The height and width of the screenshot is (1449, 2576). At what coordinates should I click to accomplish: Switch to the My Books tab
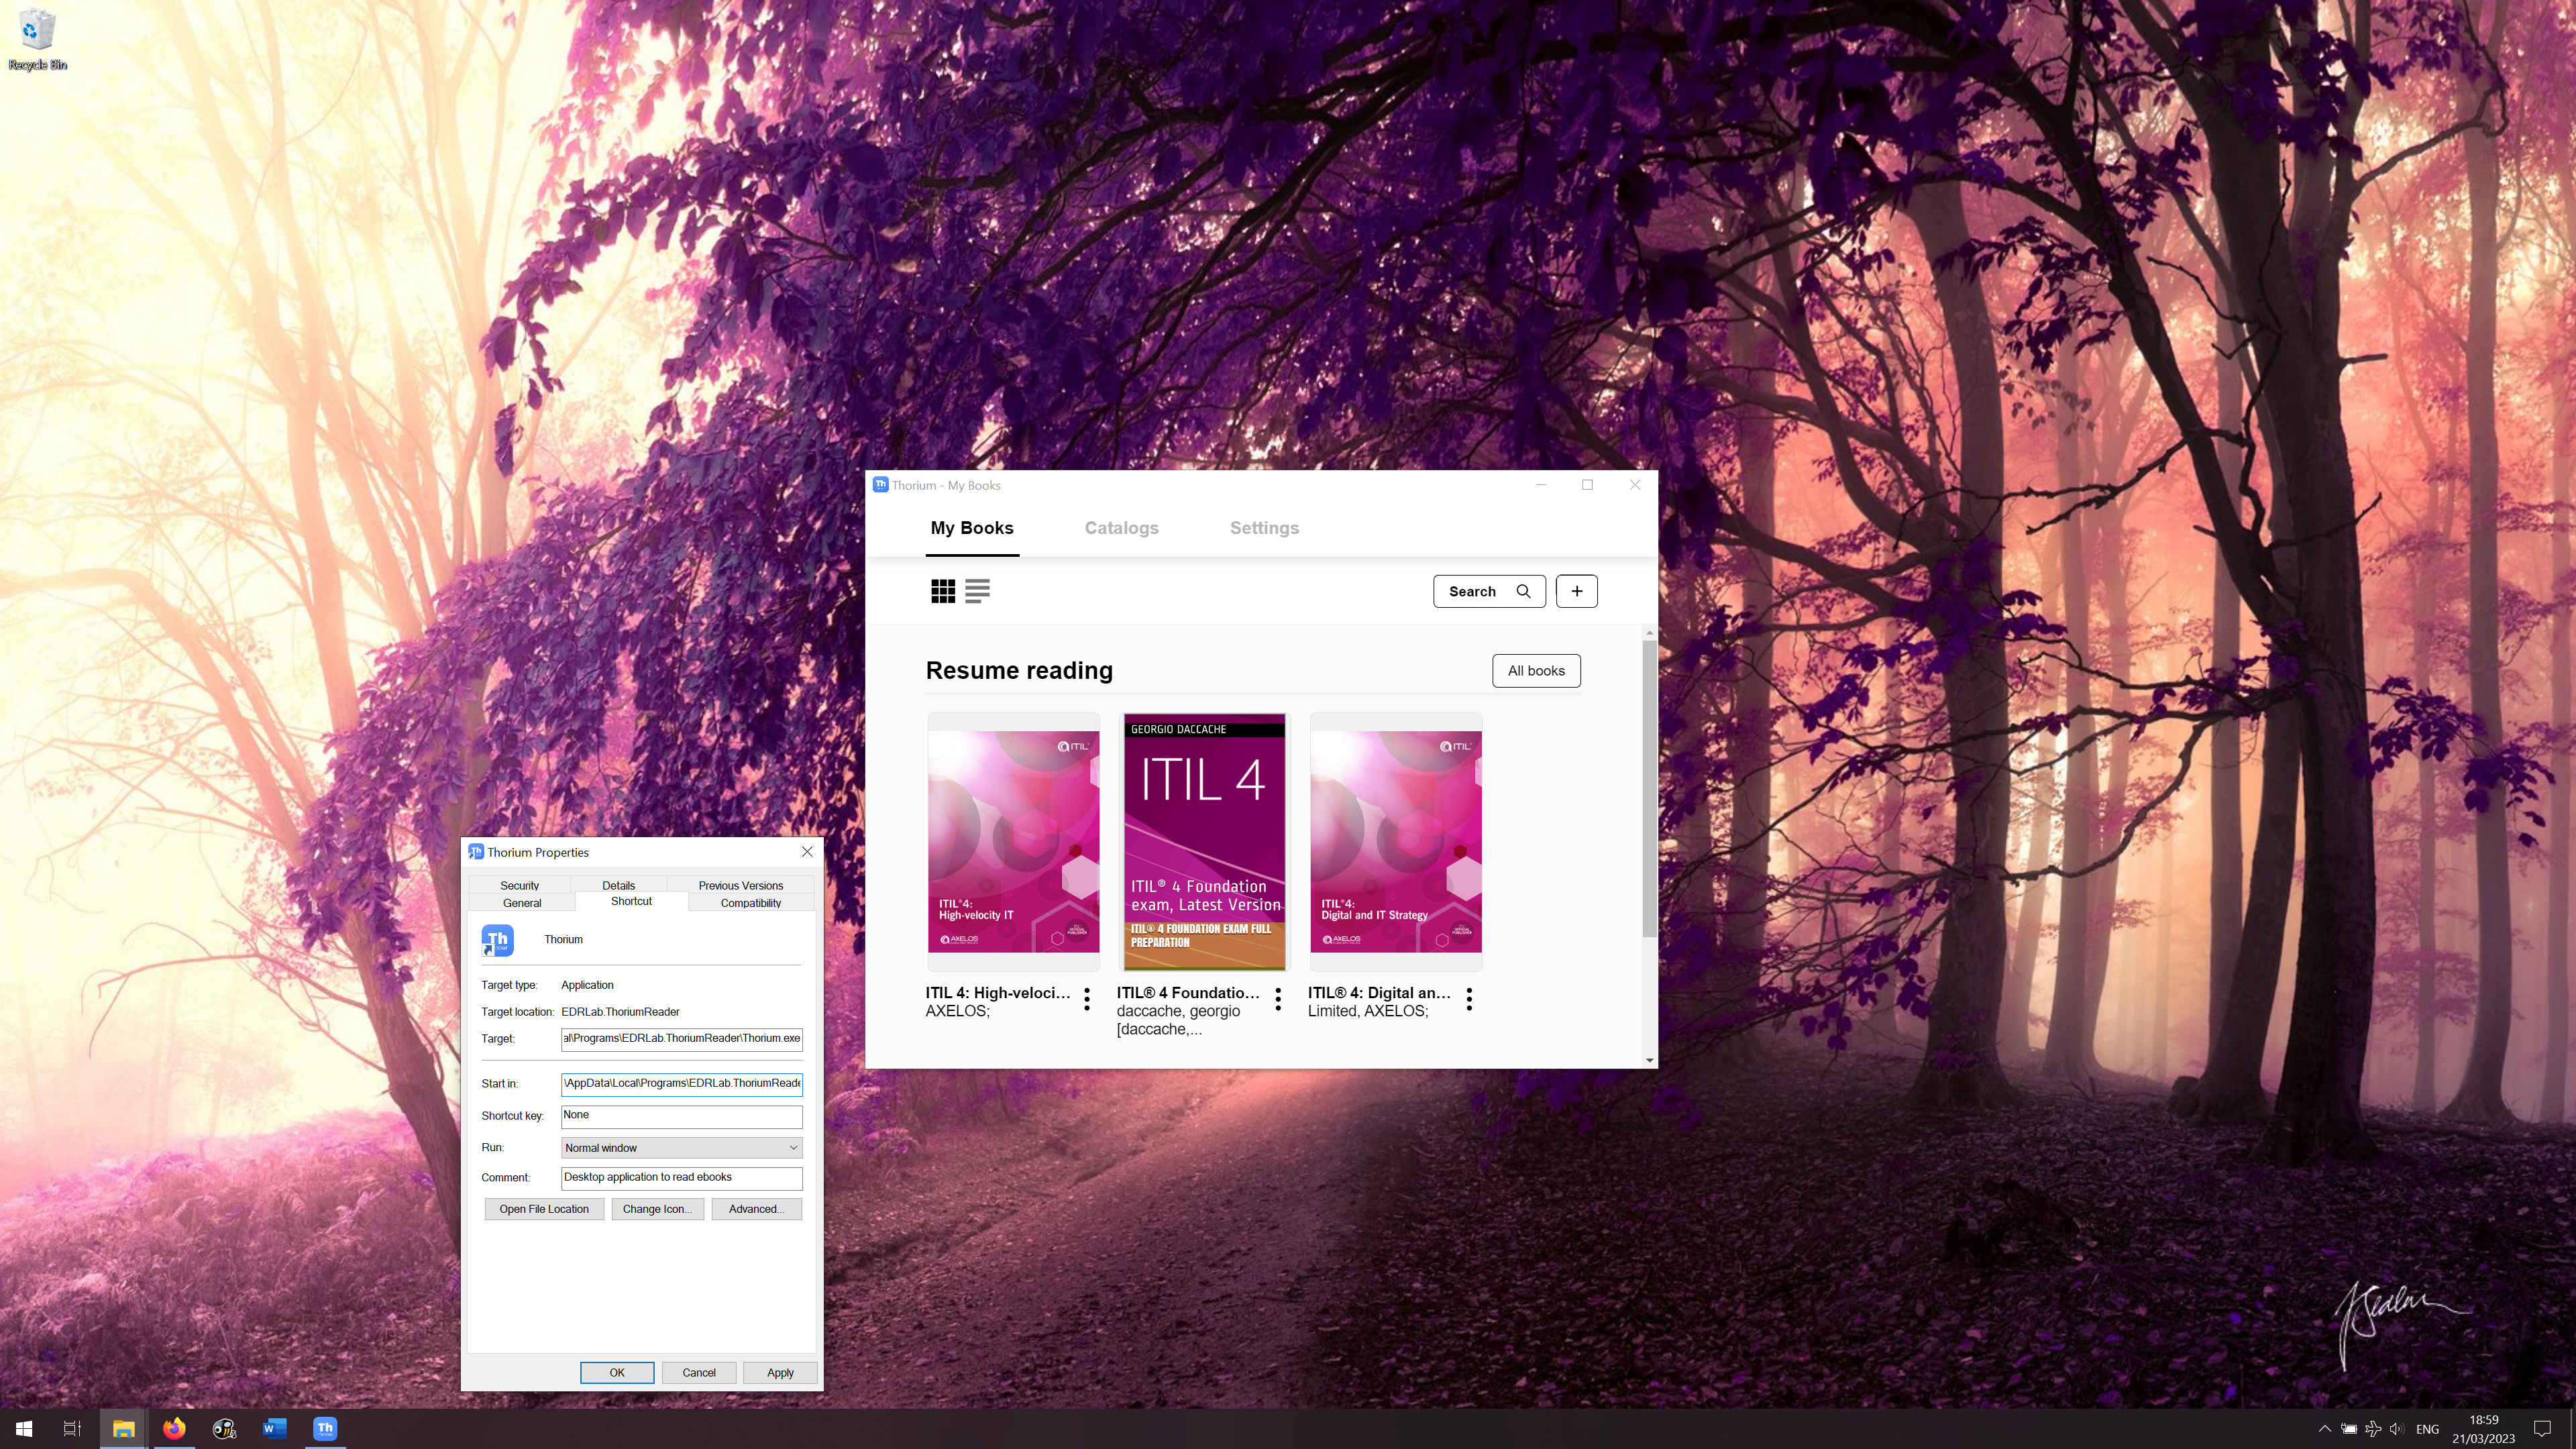(972, 528)
